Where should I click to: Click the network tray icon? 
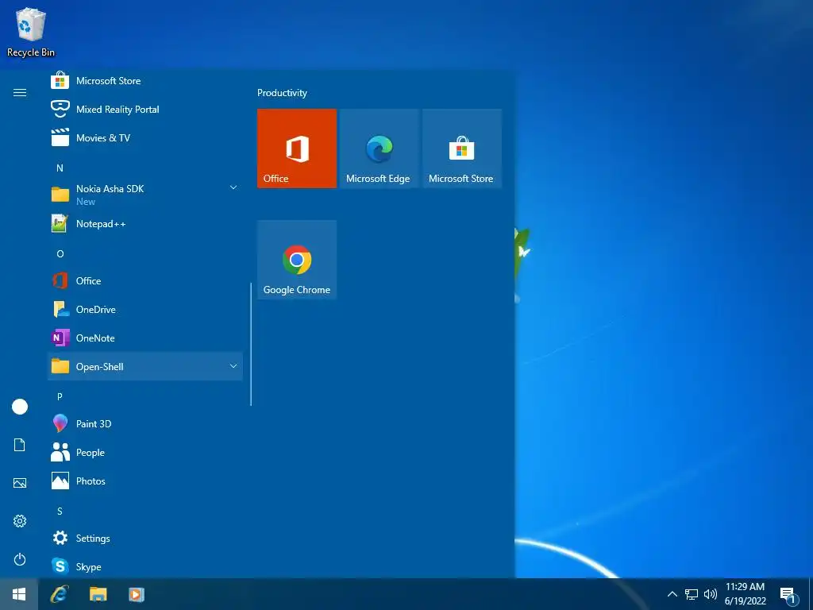(x=692, y=594)
